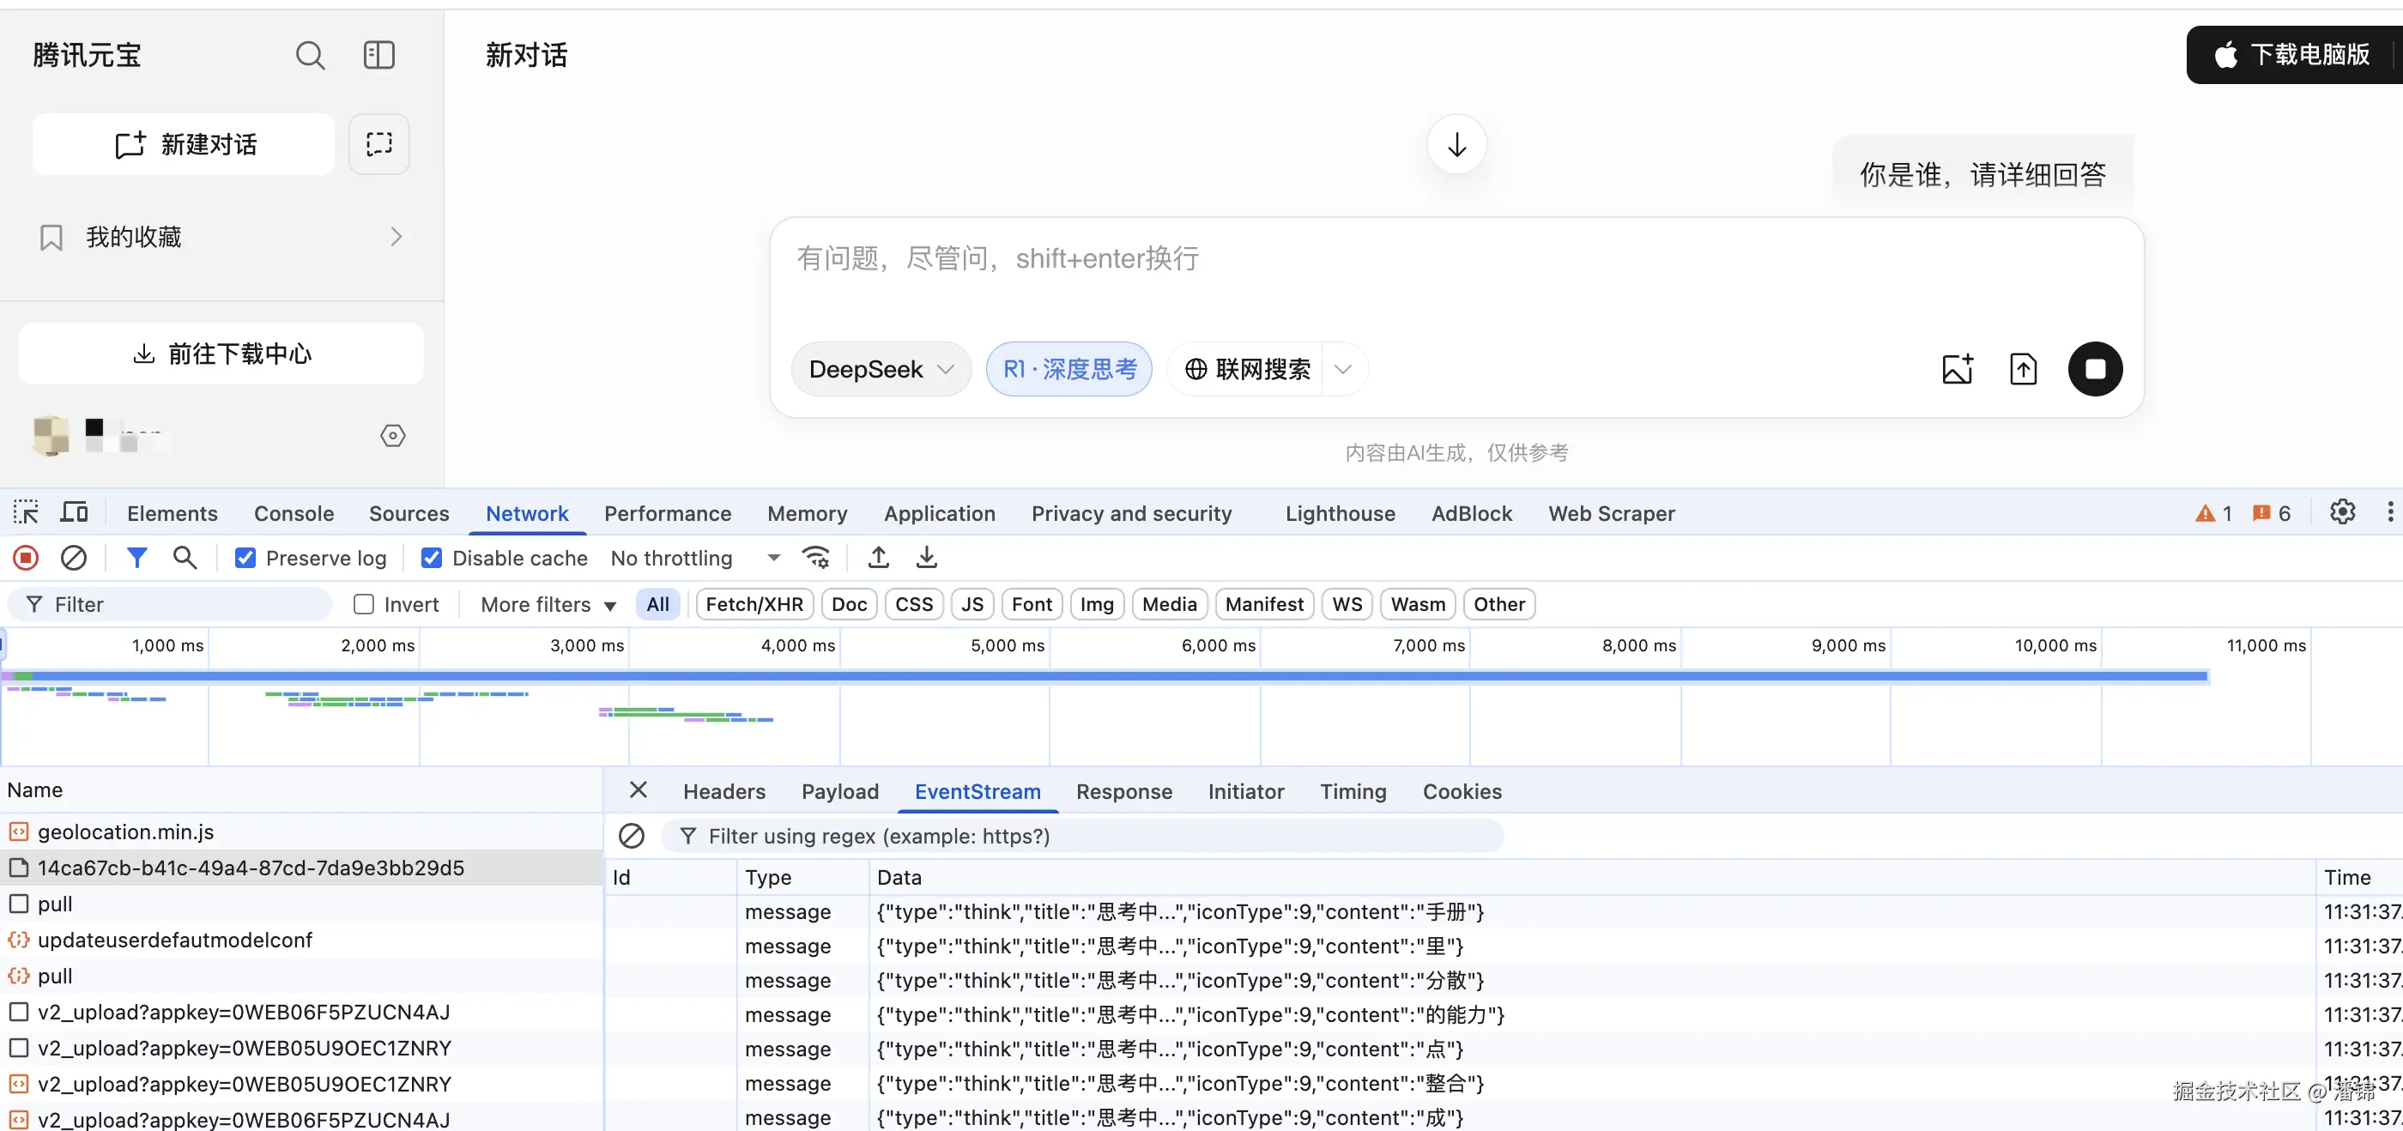Click the 新建对话 button
The height and width of the screenshot is (1131, 2403).
click(184, 144)
